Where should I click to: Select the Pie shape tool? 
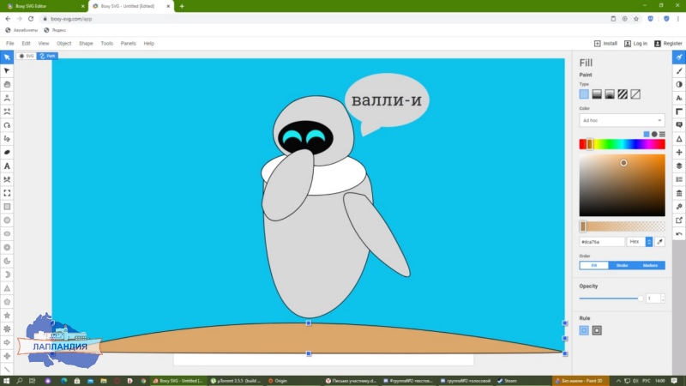pos(7,261)
